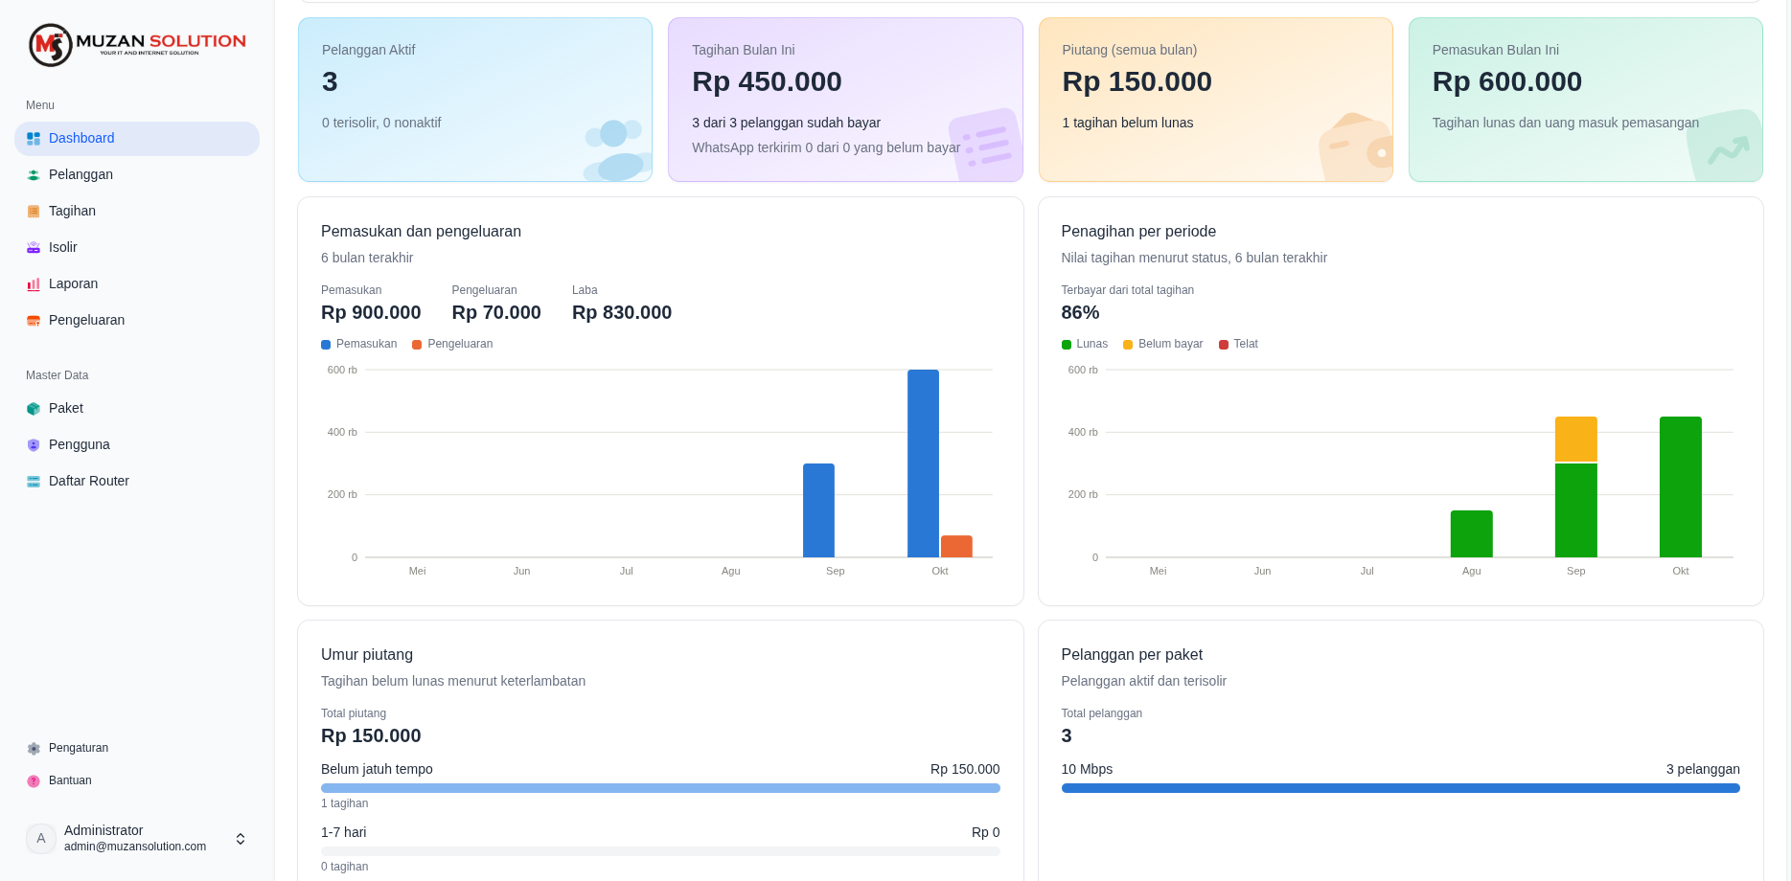Click the Dashboard grid icon in sidebar
The height and width of the screenshot is (881, 1791).
tap(34, 139)
